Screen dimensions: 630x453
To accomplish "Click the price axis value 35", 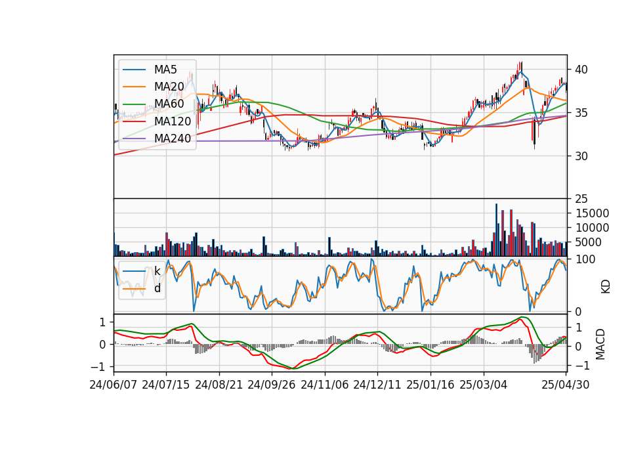I will click(581, 113).
